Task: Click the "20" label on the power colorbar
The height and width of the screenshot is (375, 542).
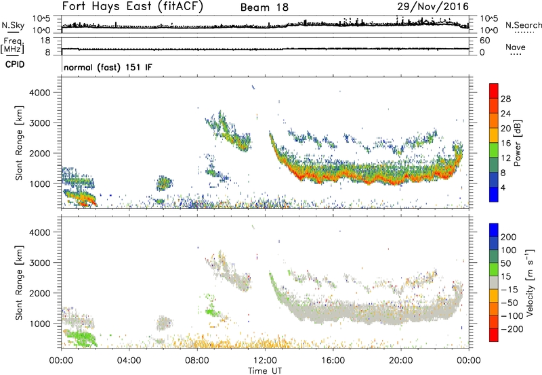Action: [505, 129]
